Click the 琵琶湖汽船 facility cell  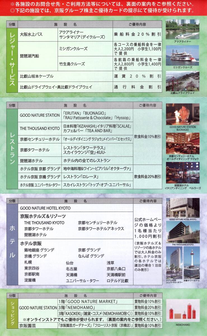point(37,56)
